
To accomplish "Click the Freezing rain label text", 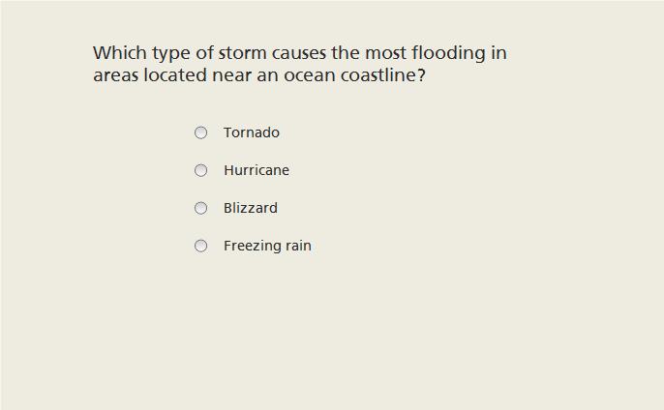I will point(267,246).
